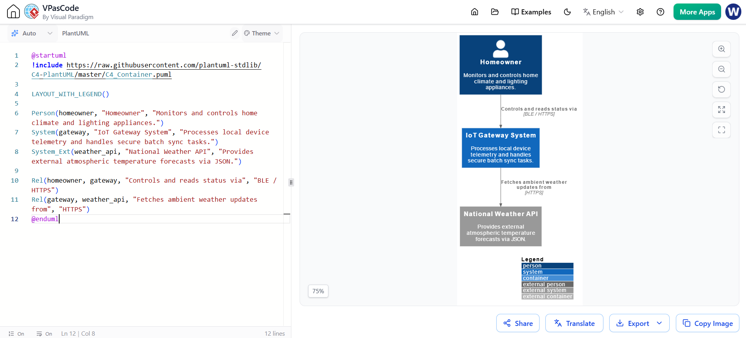Screen dimensions: 746x338
Task: Click the external container legend swatch
Action: (547, 296)
